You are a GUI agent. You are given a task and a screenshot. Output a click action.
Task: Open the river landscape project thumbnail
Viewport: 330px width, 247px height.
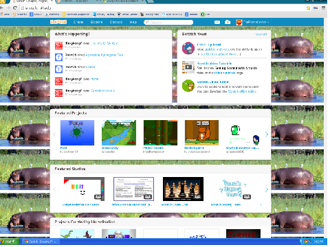119,132
